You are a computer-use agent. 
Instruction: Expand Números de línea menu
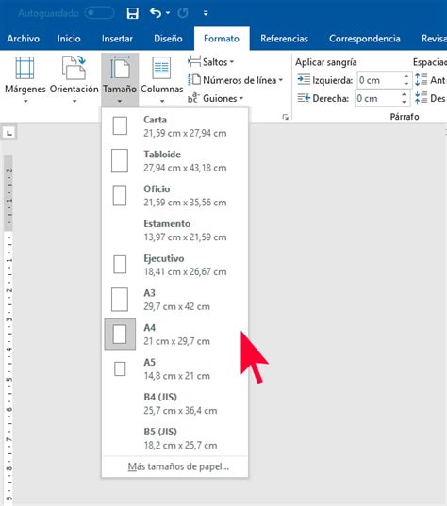235,80
